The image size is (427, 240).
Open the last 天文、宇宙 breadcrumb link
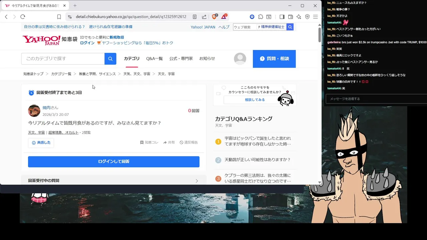coord(166,74)
